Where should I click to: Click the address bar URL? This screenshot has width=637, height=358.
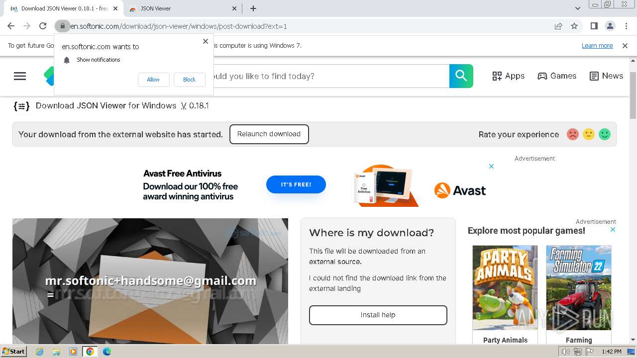click(179, 26)
